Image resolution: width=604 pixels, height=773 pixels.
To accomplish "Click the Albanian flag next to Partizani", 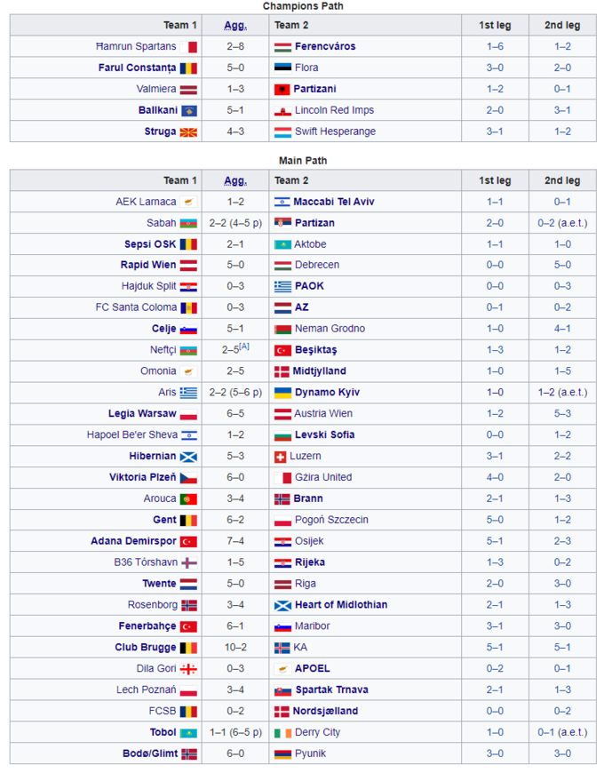I will [282, 90].
